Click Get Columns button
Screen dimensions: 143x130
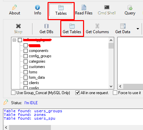coord(97,29)
